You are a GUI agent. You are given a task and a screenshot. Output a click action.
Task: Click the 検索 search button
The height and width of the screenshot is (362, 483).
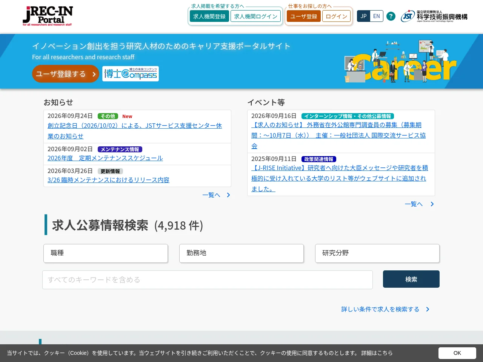411,279
